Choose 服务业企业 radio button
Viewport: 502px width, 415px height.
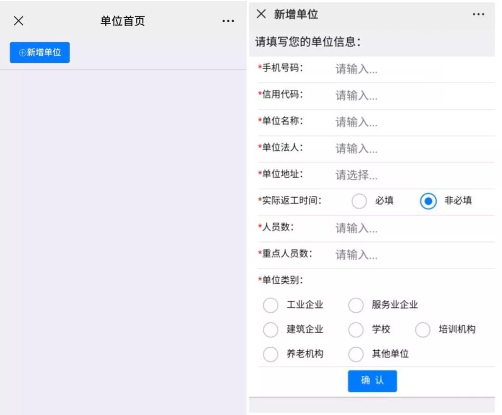click(356, 306)
